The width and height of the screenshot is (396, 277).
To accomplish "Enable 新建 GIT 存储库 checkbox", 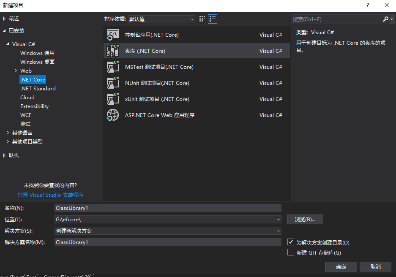I will 291,252.
